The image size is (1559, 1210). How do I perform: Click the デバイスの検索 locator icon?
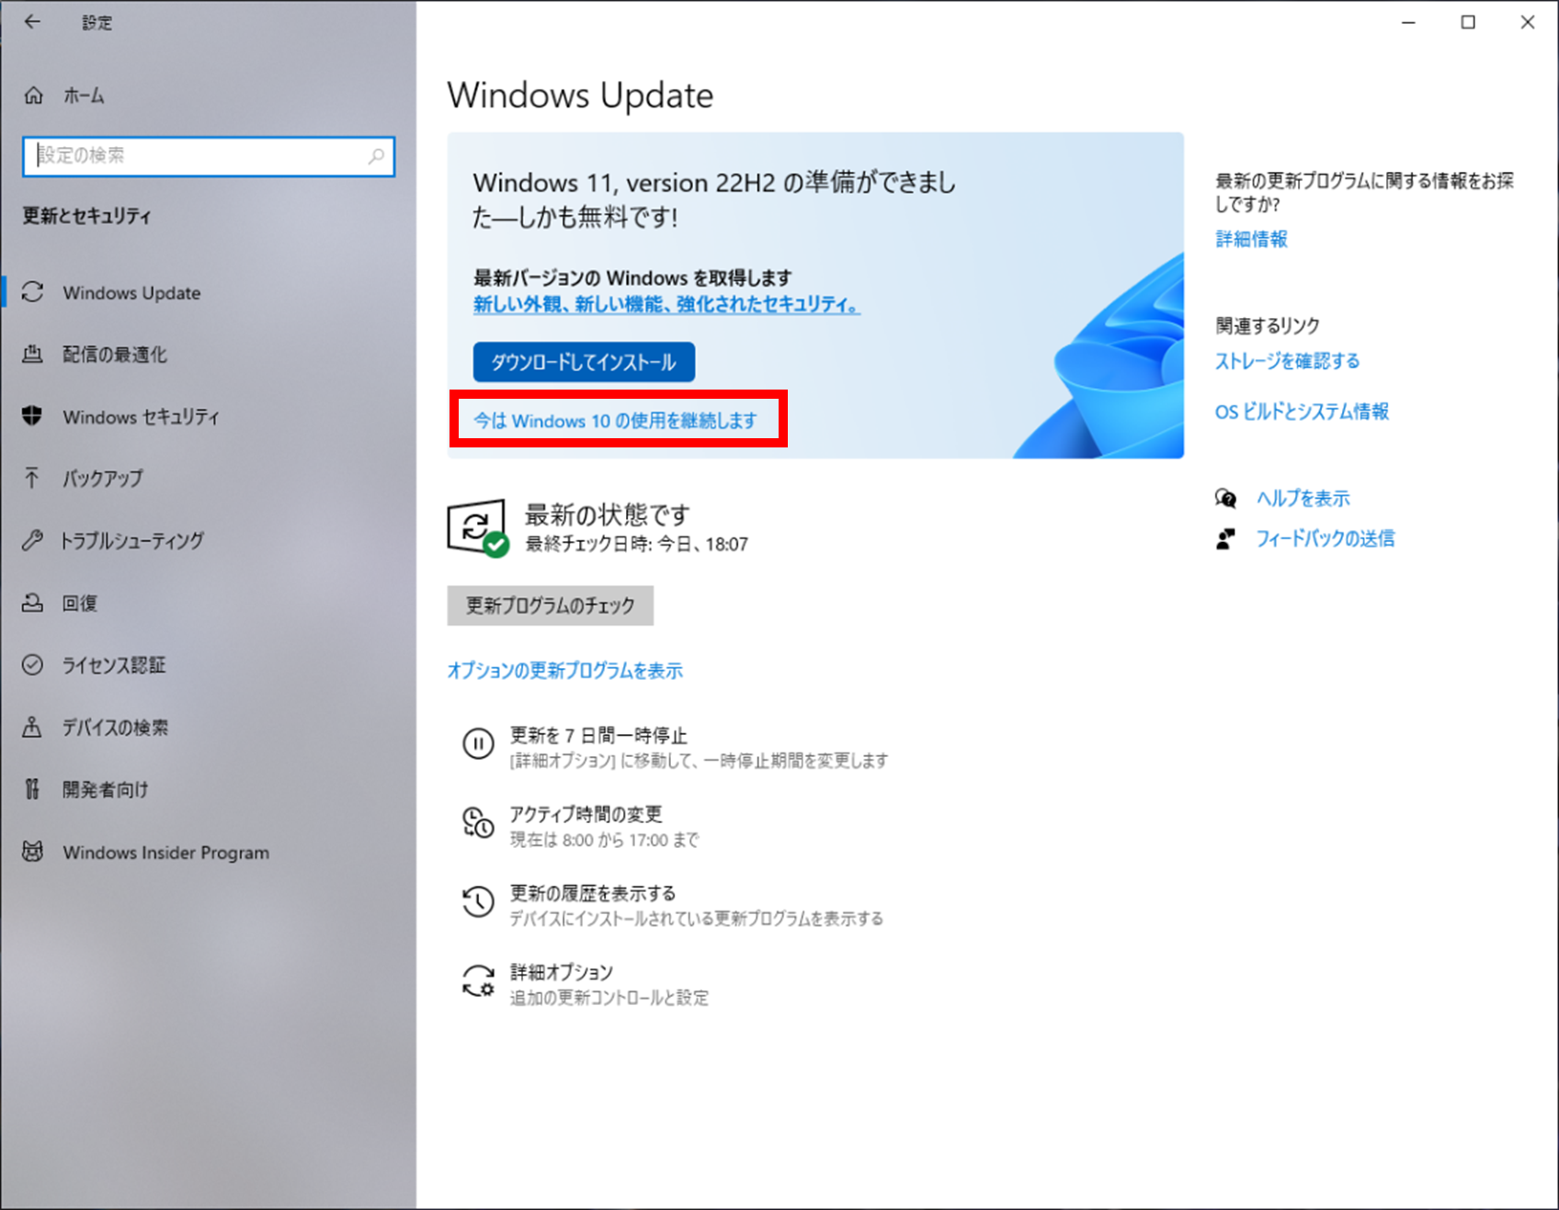[x=32, y=727]
